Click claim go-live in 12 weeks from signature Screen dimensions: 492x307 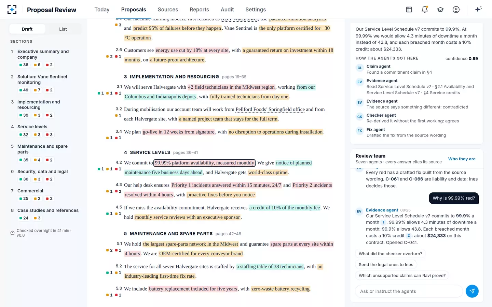point(179,132)
